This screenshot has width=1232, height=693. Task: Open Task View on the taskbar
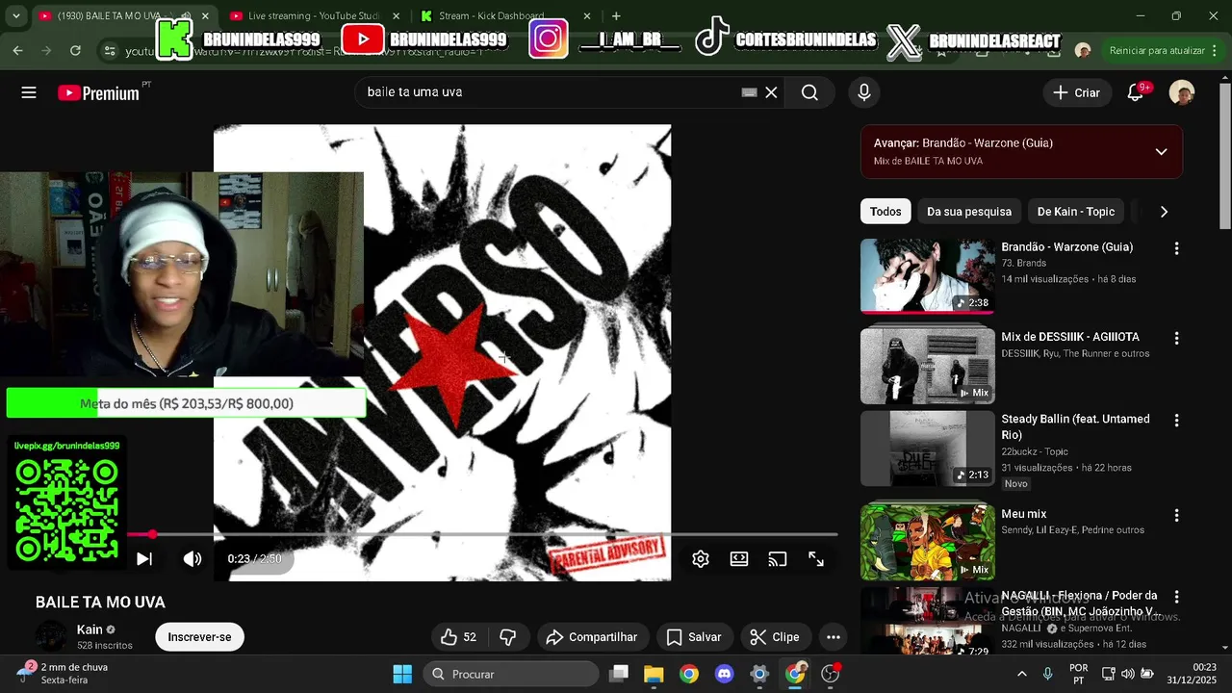coord(619,674)
